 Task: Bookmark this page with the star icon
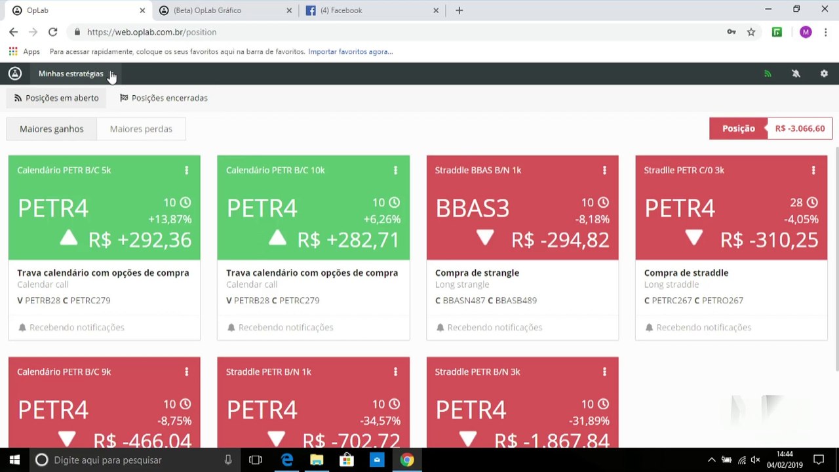click(x=751, y=31)
